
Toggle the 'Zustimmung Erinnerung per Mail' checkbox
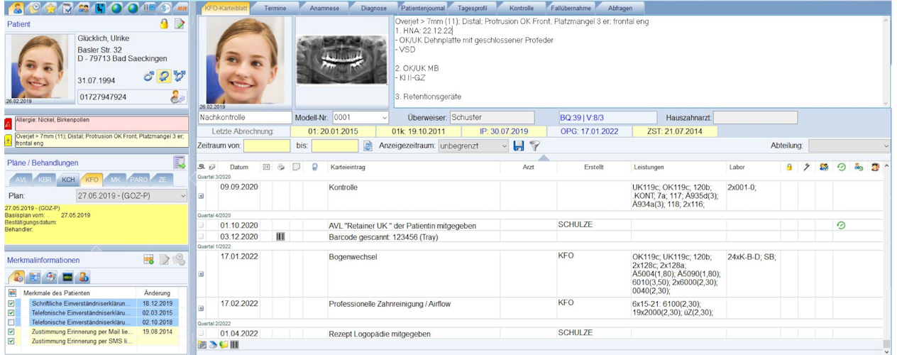pyautogui.click(x=11, y=331)
